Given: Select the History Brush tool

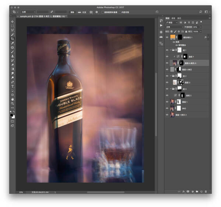Looking at the screenshot, I should pyautogui.click(x=13, y=61).
